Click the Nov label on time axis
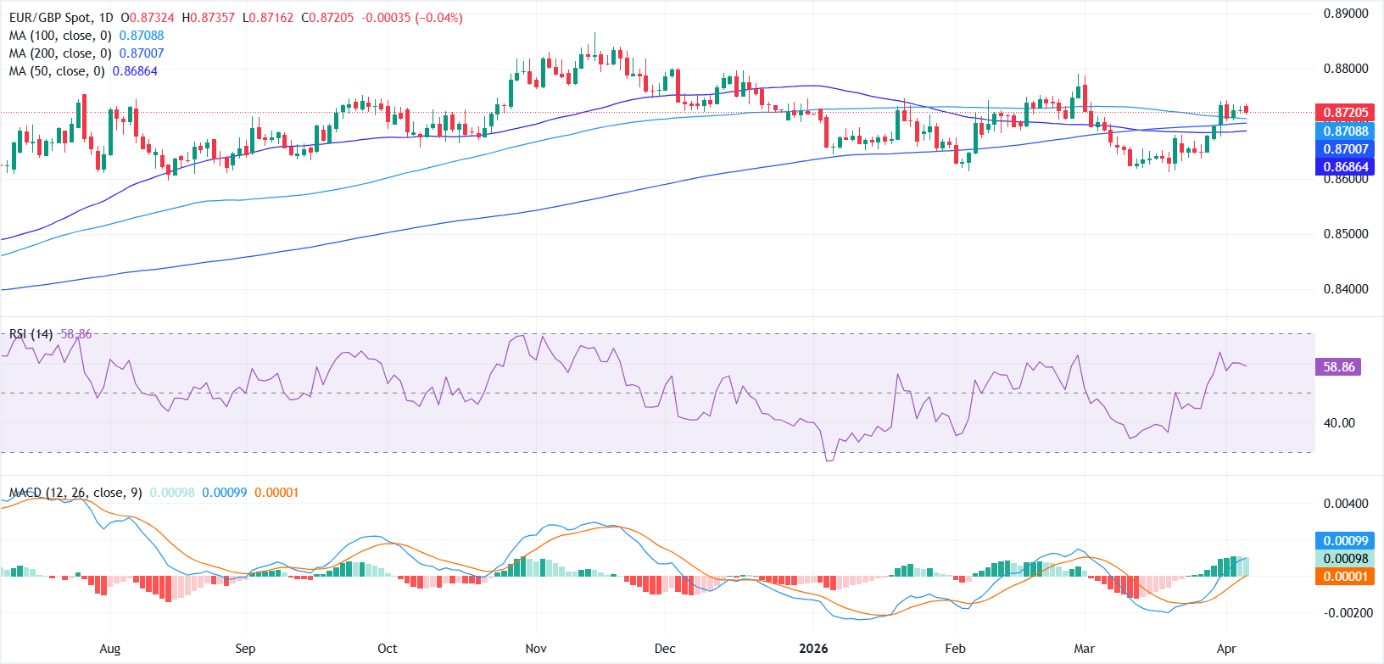This screenshot has height=664, width=1384. pos(536,649)
